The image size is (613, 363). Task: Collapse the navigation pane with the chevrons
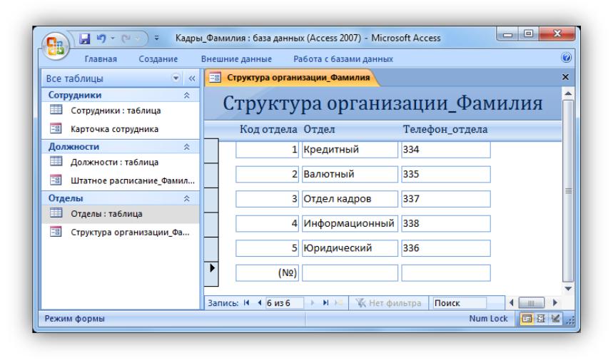pos(191,78)
